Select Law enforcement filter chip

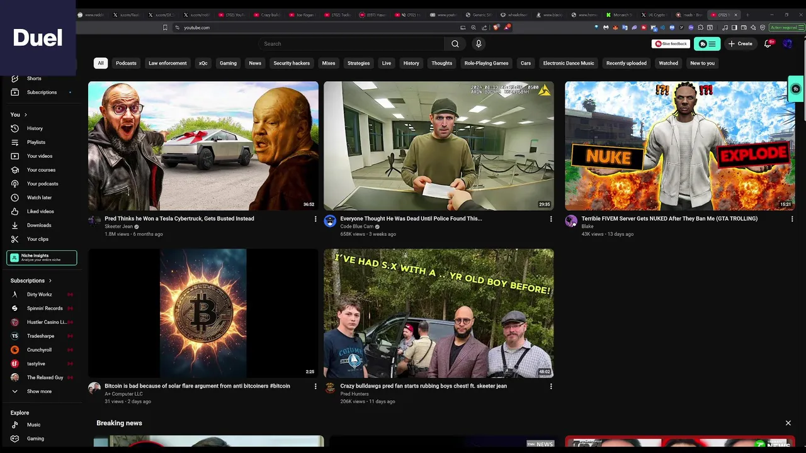167,64
